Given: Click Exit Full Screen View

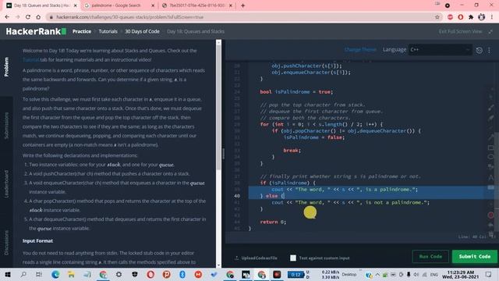Looking at the screenshot, I should [460, 31].
